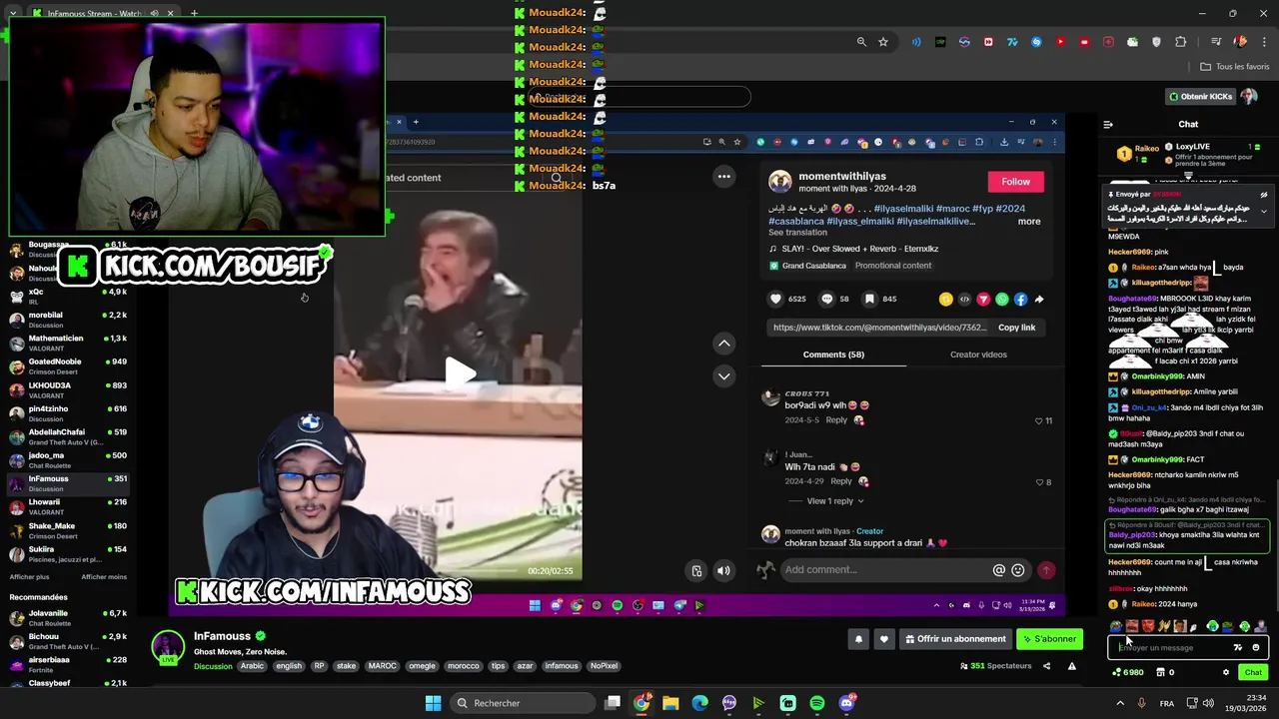Mute the TikTok video sound

coord(723,570)
